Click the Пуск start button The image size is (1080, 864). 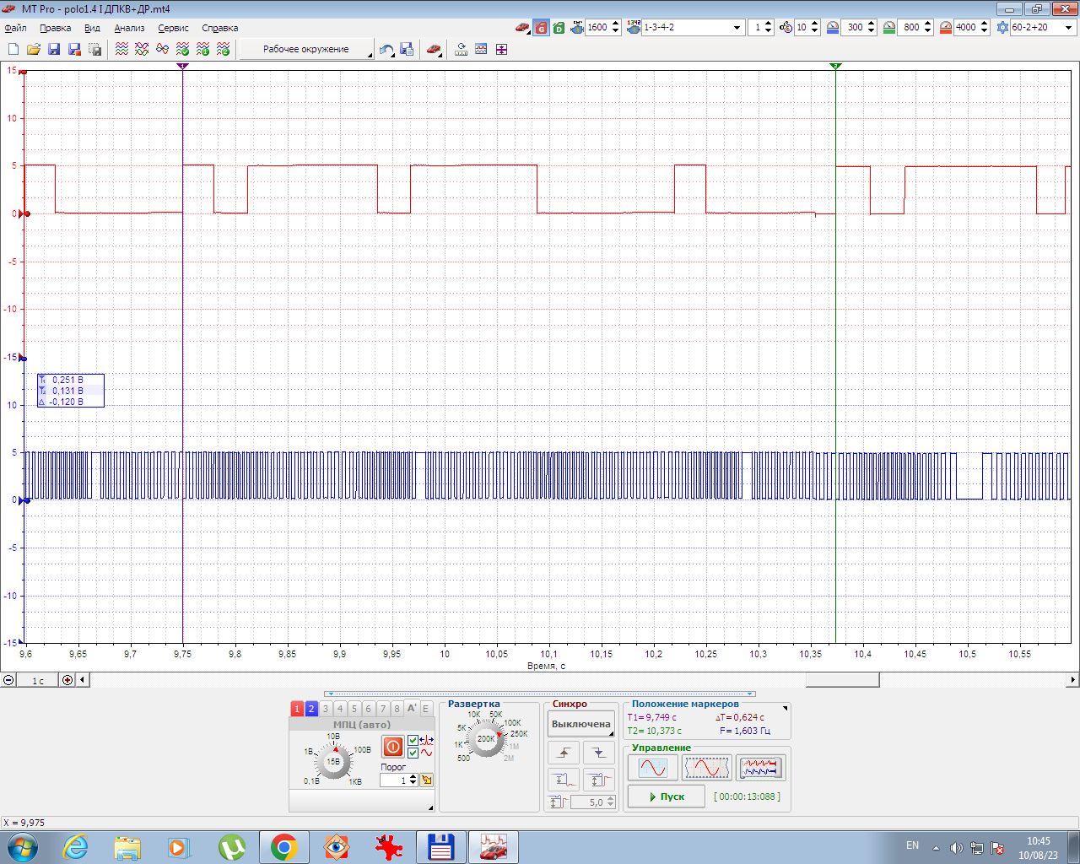tap(666, 796)
